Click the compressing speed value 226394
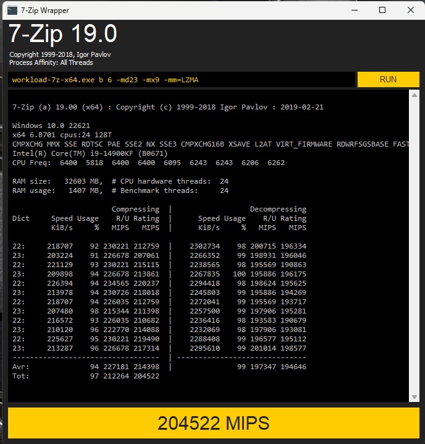This screenshot has width=425, height=444. coord(60,283)
